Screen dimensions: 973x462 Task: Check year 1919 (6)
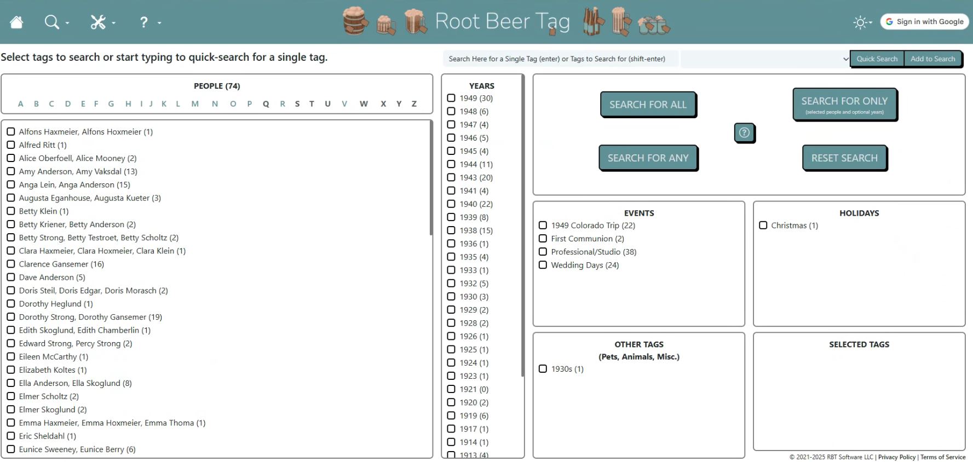click(x=451, y=415)
